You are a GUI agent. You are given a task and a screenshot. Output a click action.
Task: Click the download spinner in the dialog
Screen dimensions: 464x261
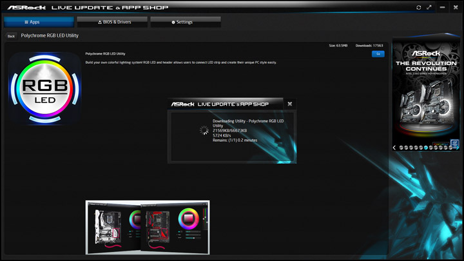[x=204, y=130]
